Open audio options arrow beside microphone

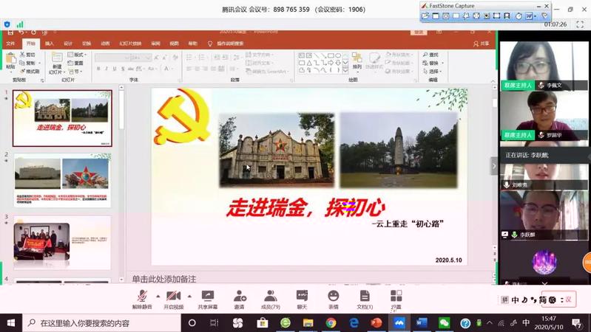(158, 297)
